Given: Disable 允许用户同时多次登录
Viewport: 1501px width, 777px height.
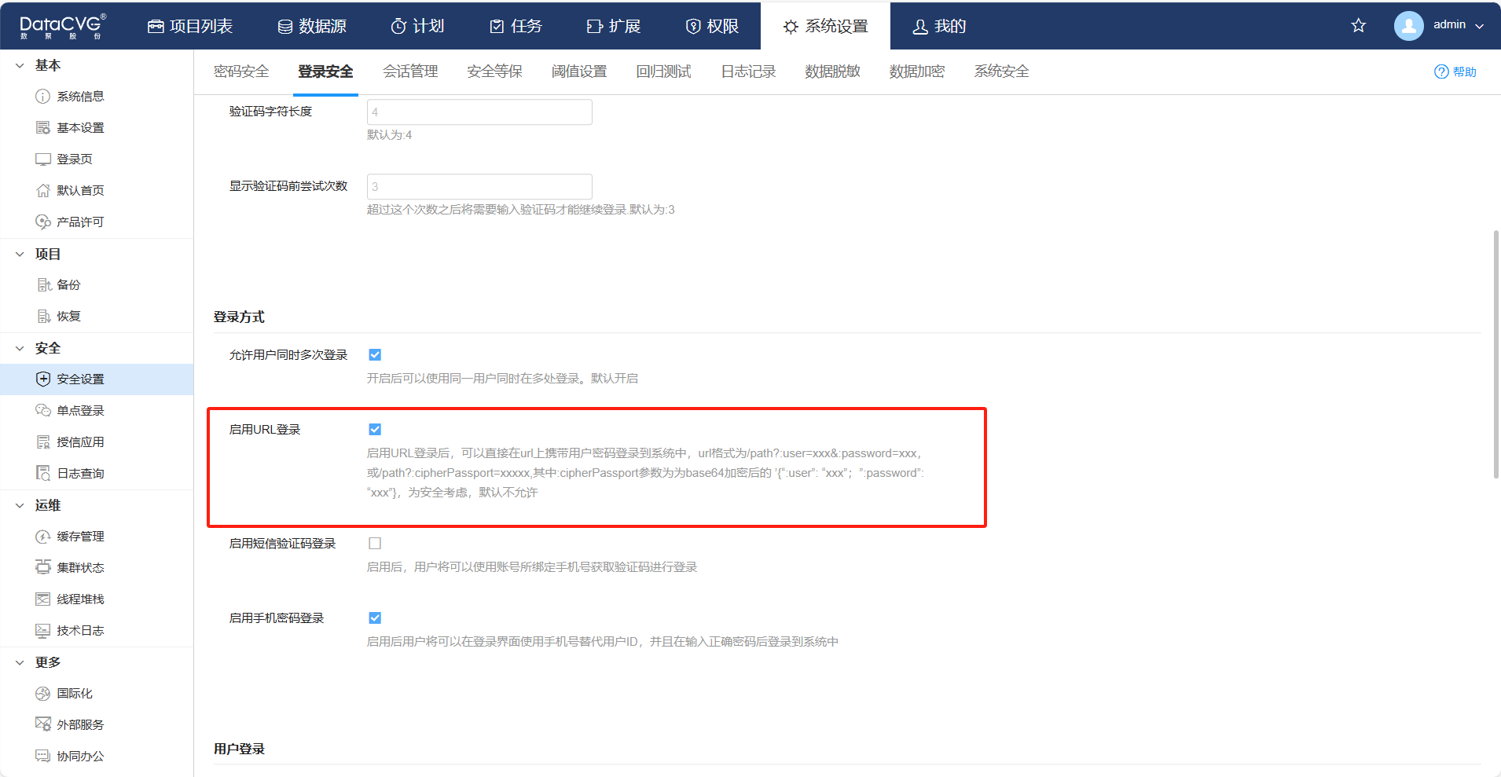Looking at the screenshot, I should [x=375, y=354].
